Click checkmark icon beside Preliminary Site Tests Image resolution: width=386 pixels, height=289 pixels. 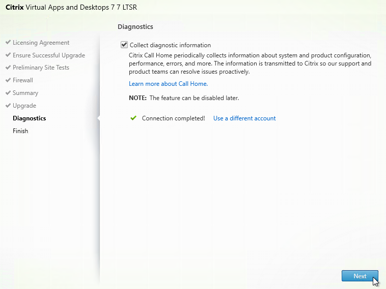pos(8,67)
